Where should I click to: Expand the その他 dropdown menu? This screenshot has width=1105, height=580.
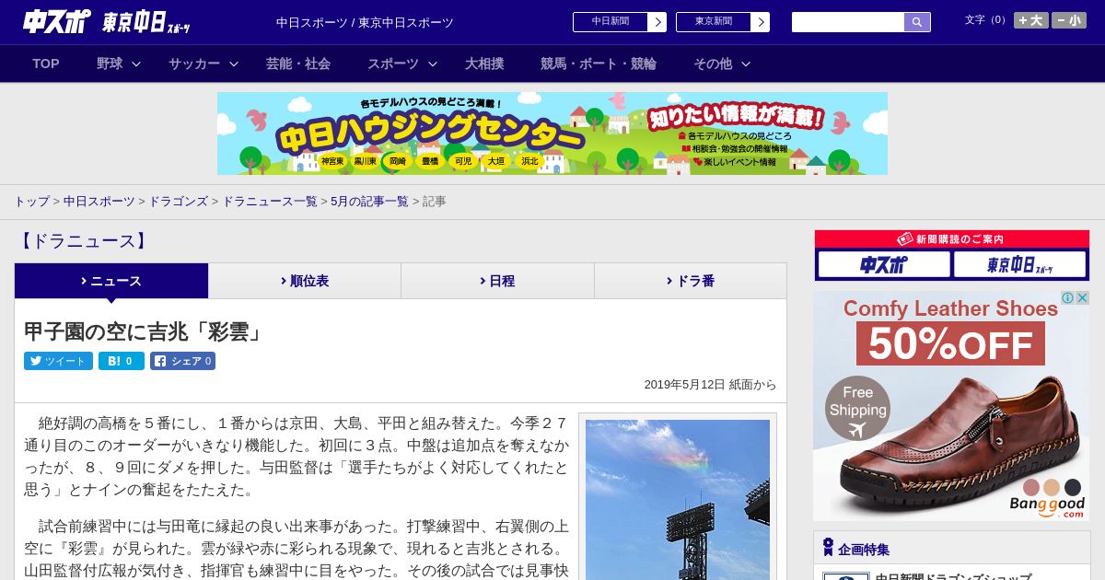[722, 64]
